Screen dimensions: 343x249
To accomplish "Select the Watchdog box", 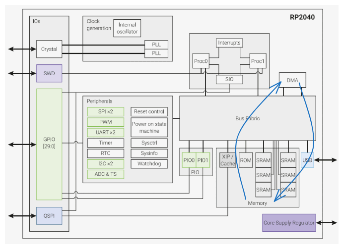I will tap(149, 164).
